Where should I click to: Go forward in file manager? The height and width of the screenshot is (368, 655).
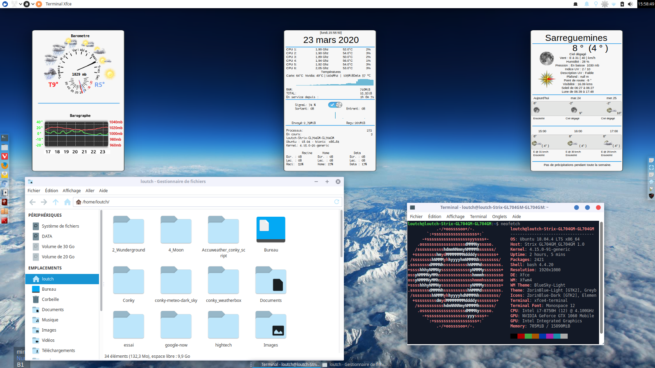coord(44,202)
